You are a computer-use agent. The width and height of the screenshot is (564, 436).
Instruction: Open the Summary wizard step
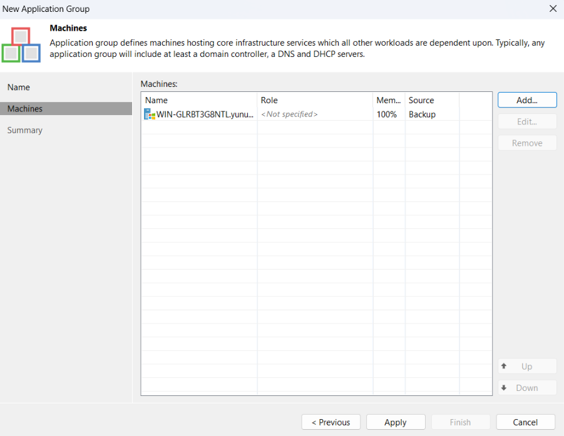[x=25, y=130]
